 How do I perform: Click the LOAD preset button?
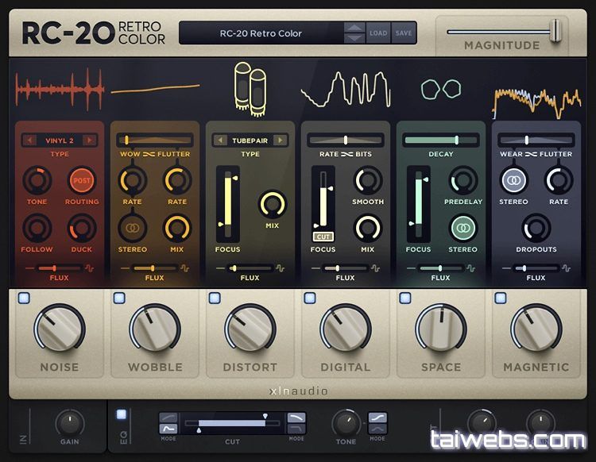point(378,33)
